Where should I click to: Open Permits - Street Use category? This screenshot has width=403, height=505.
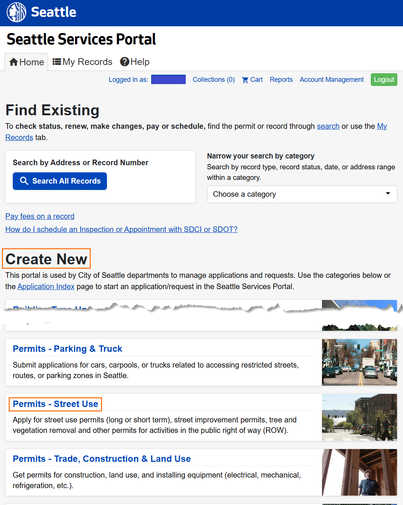click(56, 404)
